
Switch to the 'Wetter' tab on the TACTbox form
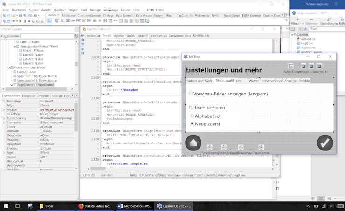254,81
